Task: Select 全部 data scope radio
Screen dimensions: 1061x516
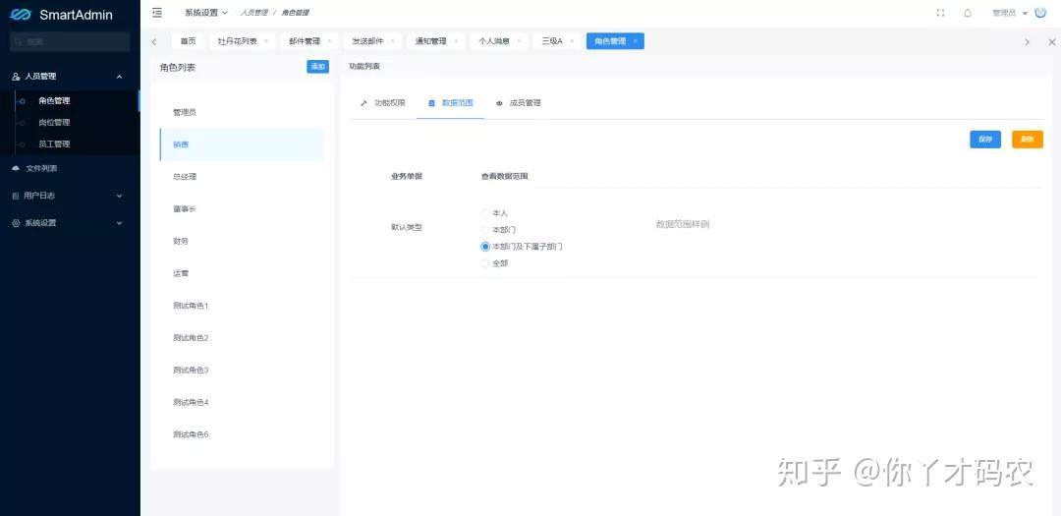Action: pos(485,263)
